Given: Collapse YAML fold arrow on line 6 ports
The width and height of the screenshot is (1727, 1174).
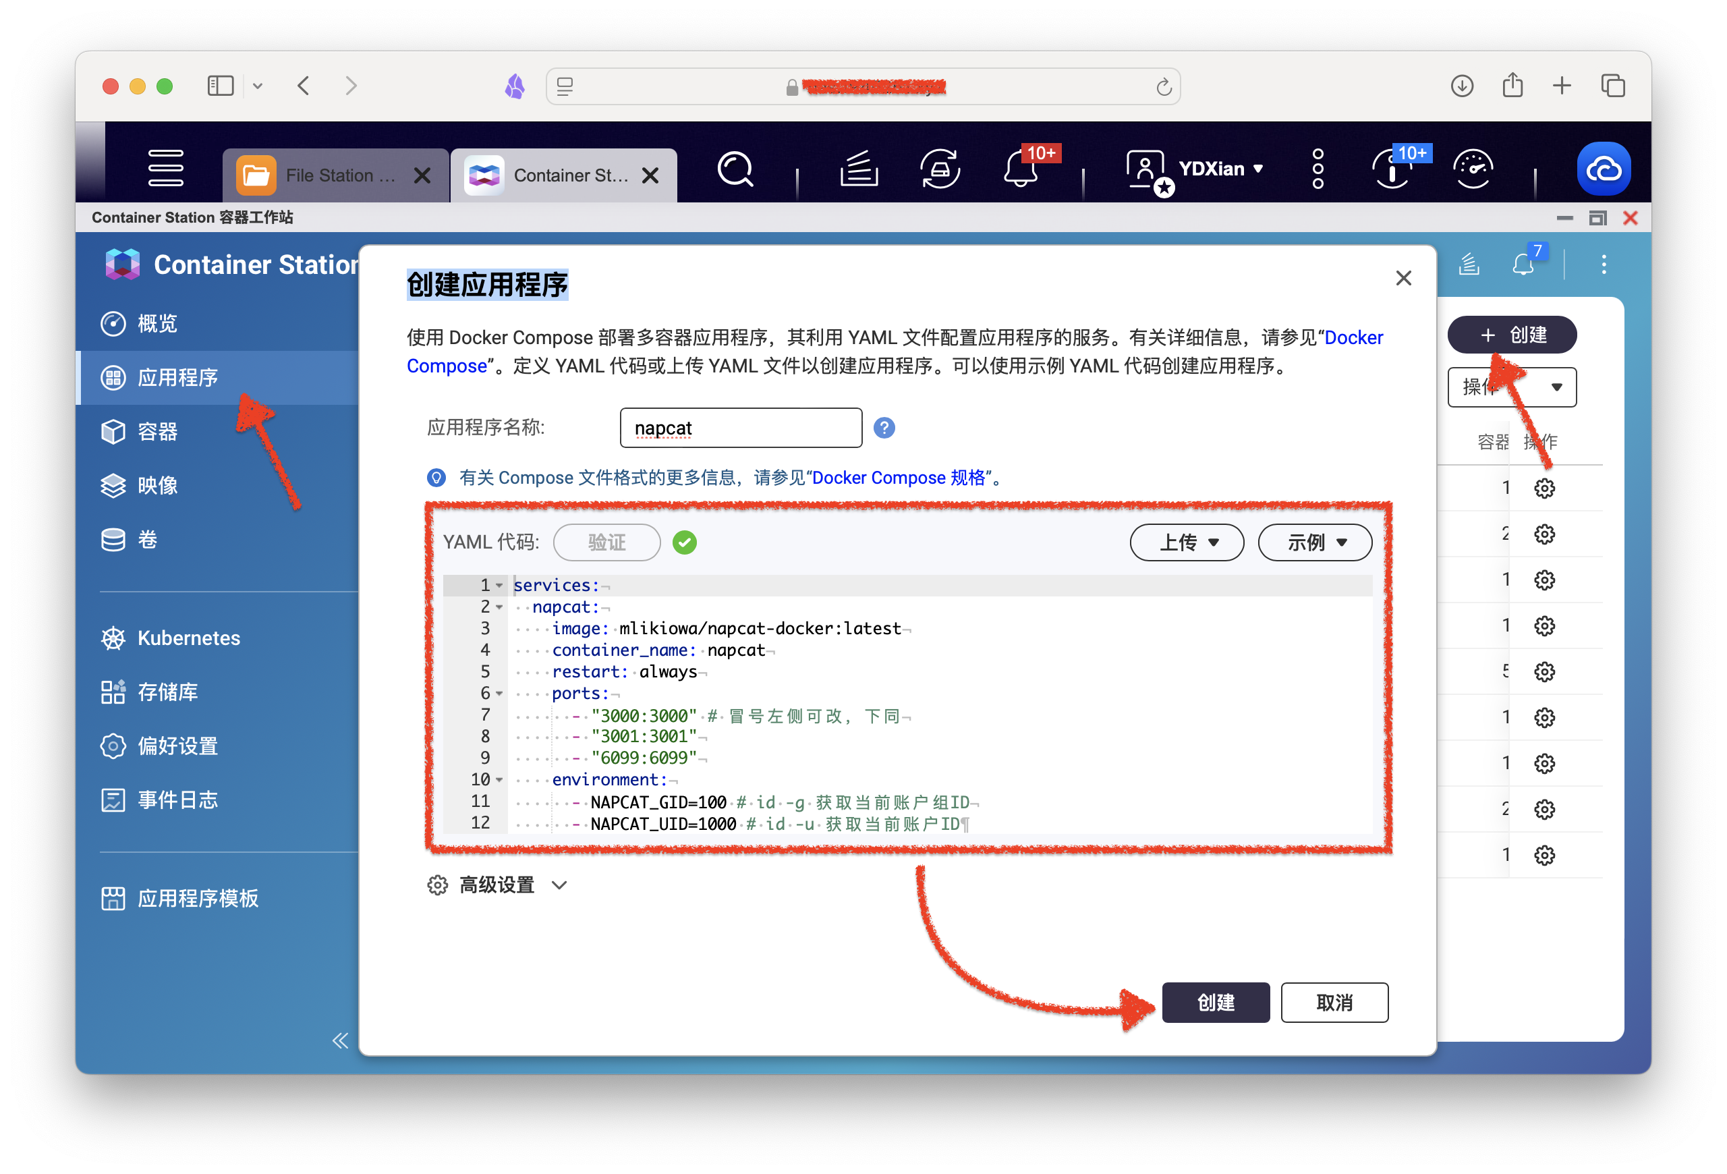Looking at the screenshot, I should point(499,693).
